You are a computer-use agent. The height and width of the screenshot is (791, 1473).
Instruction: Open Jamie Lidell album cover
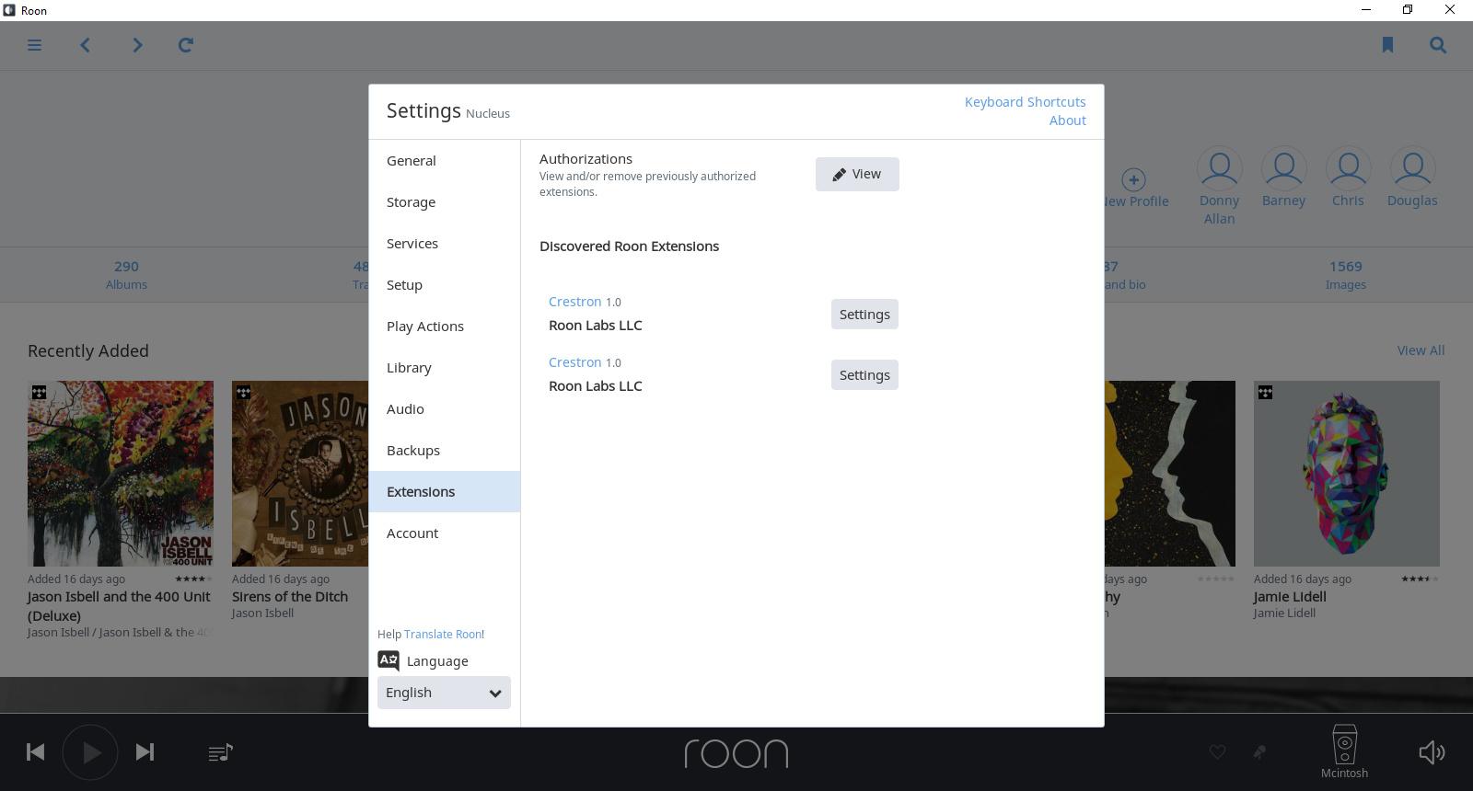[x=1347, y=474]
